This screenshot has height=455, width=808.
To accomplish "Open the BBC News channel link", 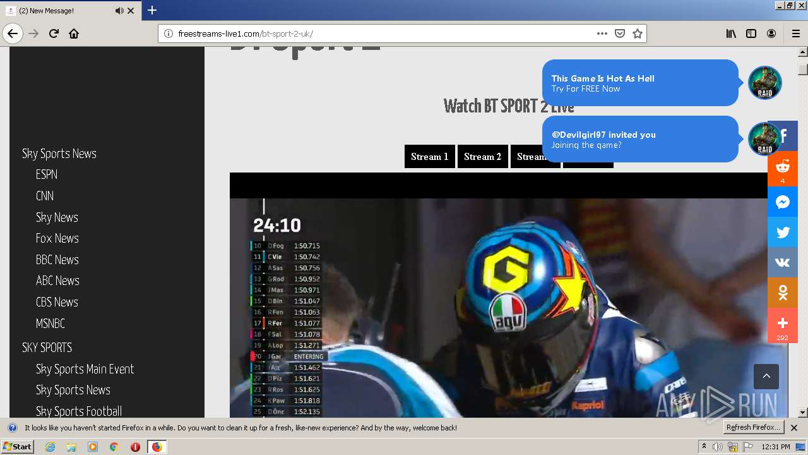I will (57, 260).
